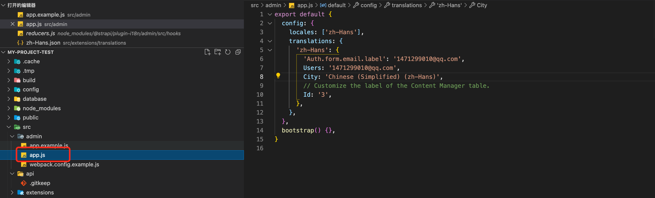The image size is (655, 198).
Task: Refresh the explorer file tree
Action: pos(228,52)
